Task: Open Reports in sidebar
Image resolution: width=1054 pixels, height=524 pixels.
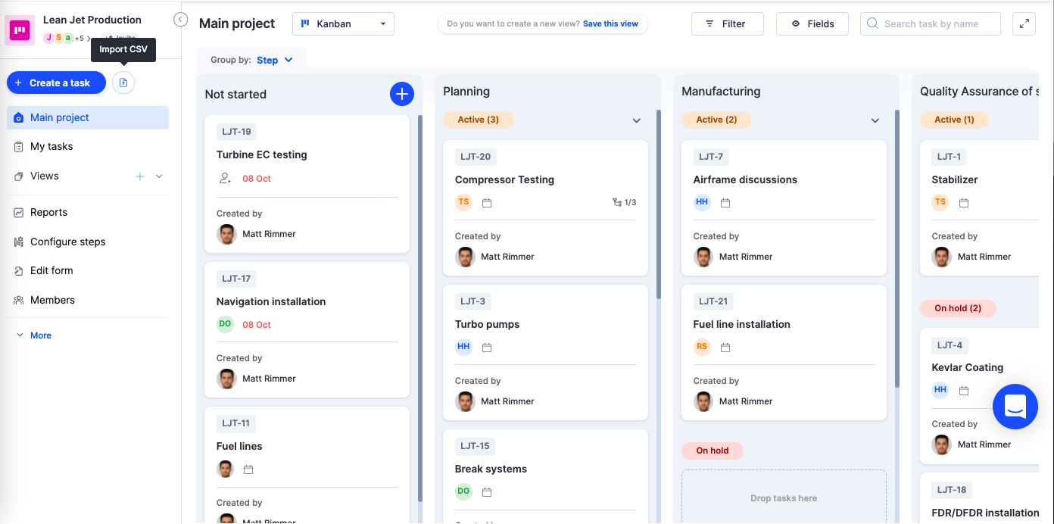Action: 88,213
